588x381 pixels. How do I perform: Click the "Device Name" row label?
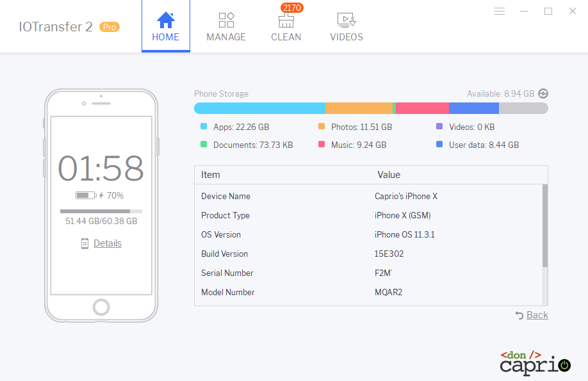coord(225,196)
